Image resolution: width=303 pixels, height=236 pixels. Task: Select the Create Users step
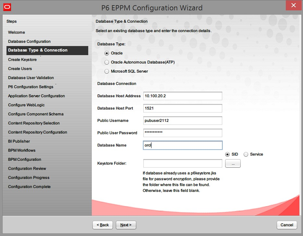point(20,68)
